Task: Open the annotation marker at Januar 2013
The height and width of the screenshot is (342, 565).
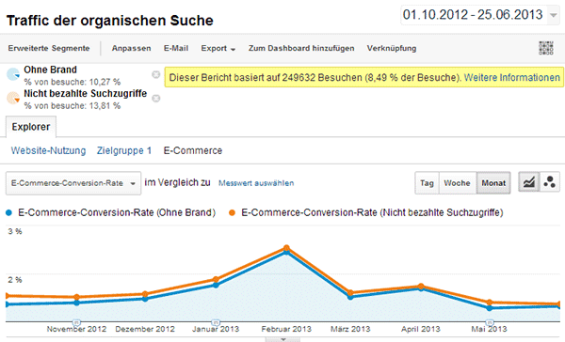Action: click(x=216, y=322)
